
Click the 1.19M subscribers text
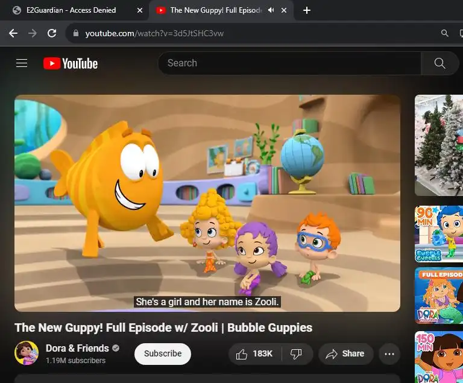point(75,361)
